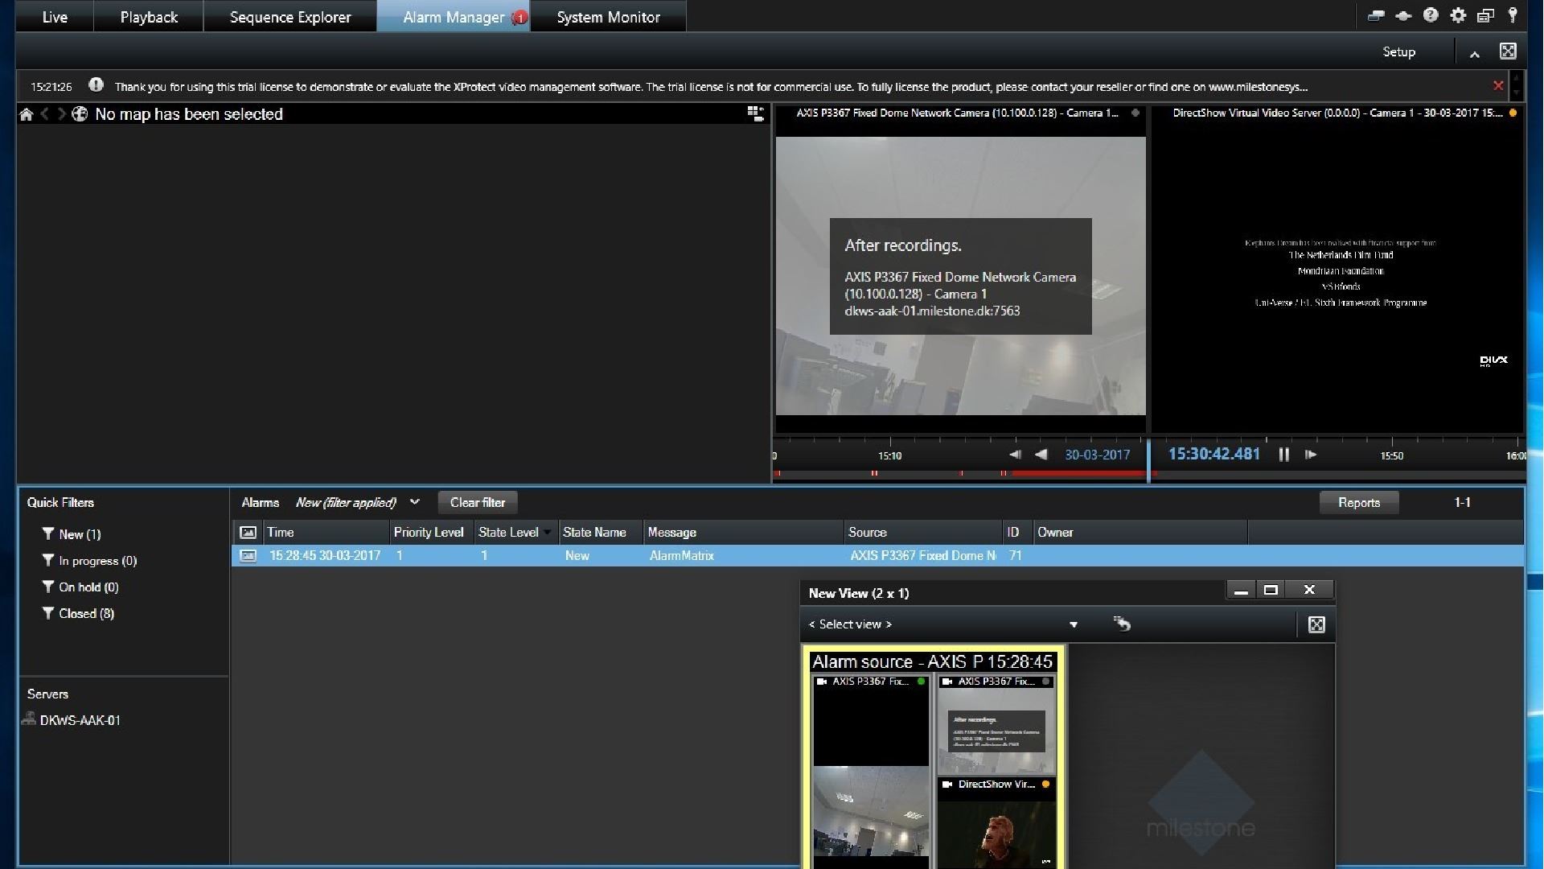This screenshot has height=869, width=1544.
Task: Open the Live tab
Action: [55, 17]
